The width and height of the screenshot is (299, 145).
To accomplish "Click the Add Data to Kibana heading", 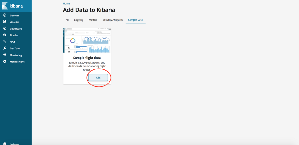I will coord(89,10).
